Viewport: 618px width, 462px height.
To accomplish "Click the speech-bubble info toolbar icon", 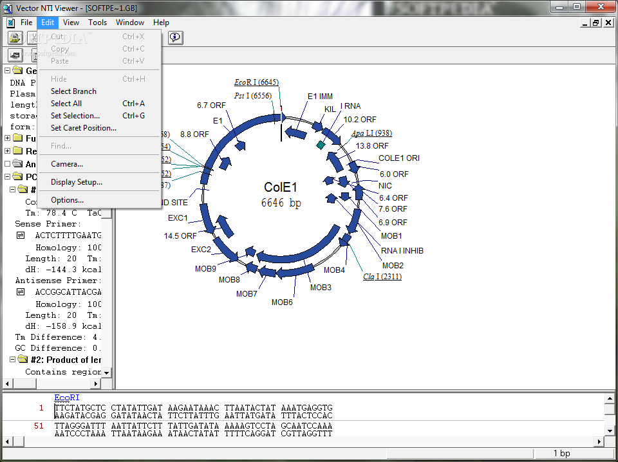I will point(175,37).
